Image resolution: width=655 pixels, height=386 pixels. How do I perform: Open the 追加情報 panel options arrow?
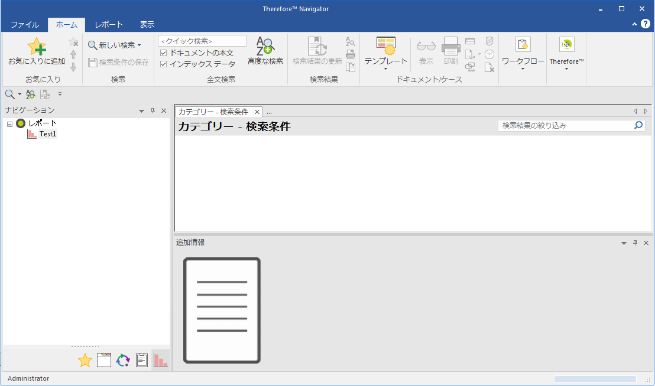624,243
